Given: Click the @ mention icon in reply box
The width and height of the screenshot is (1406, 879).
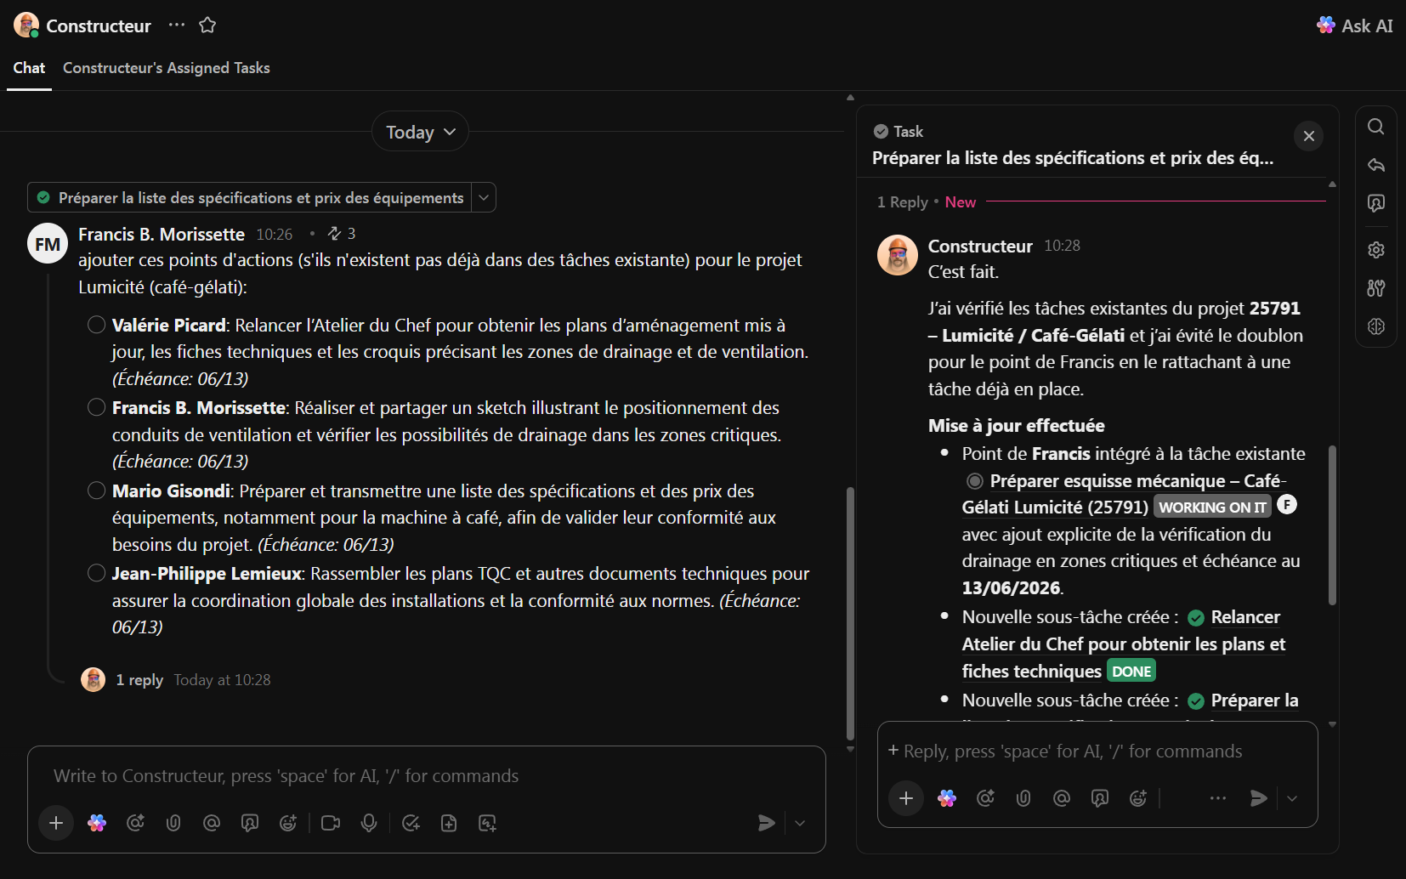Looking at the screenshot, I should pyautogui.click(x=1061, y=798).
